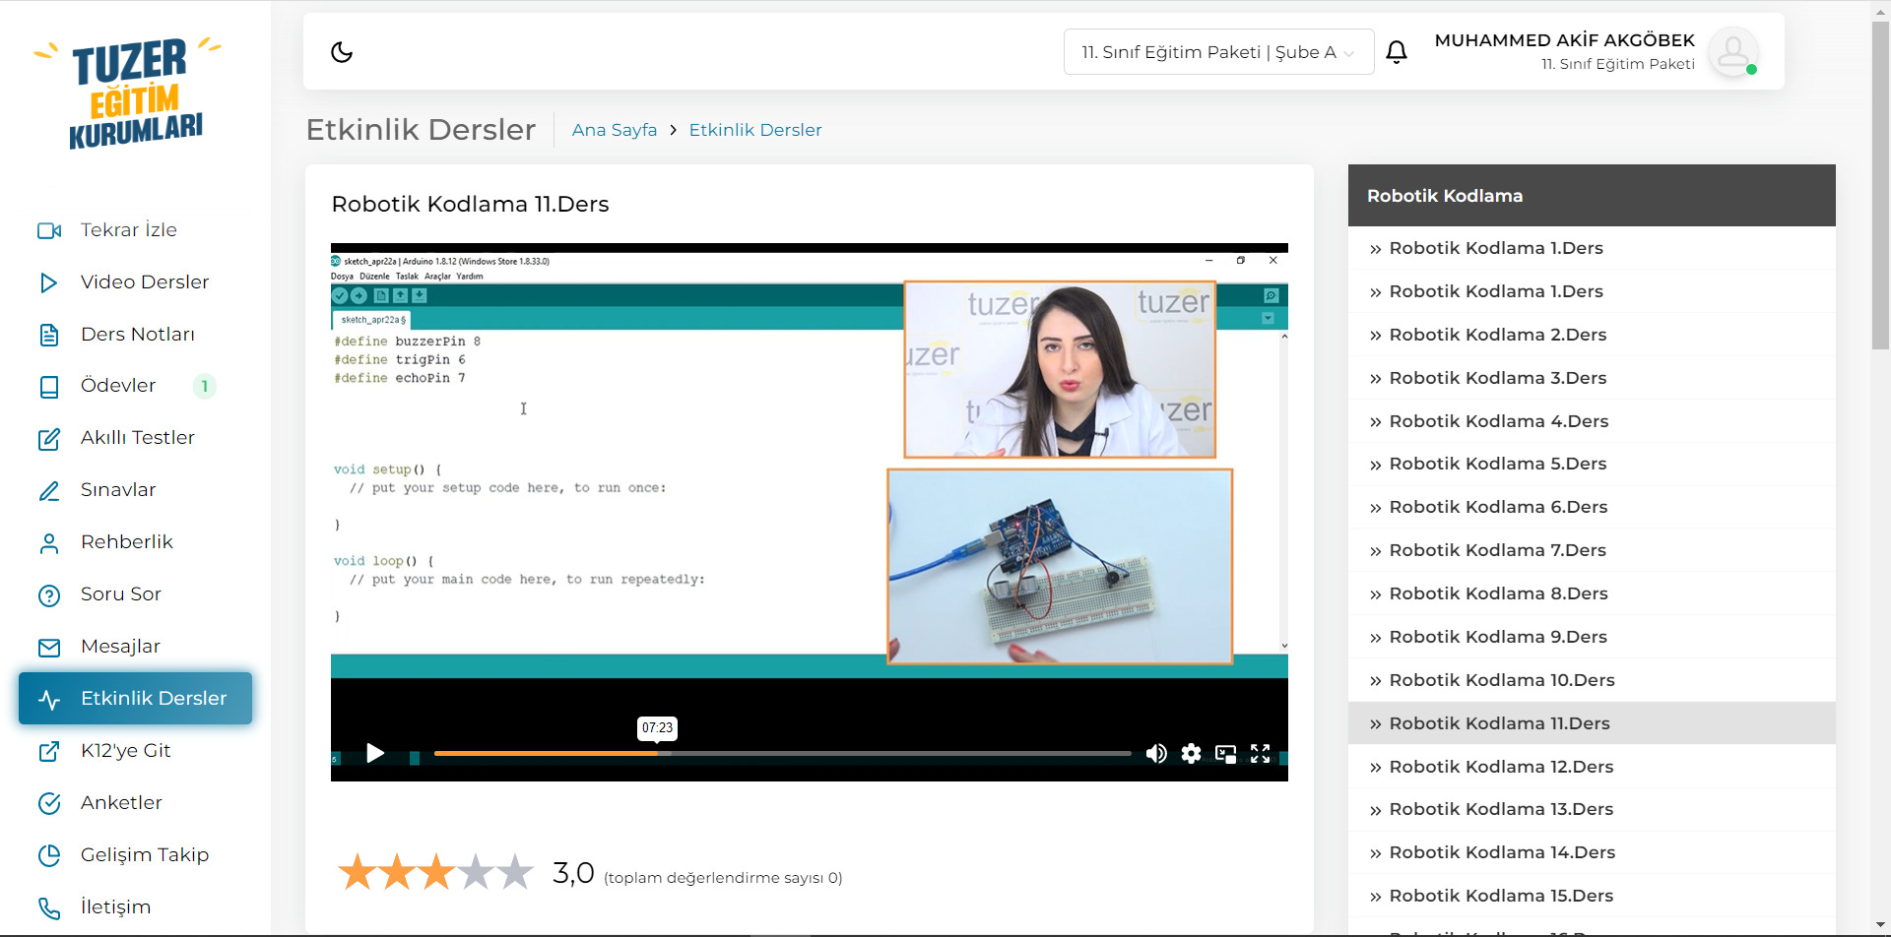Viewport: 1891px width, 937px height.
Task: Mute the video with the speaker icon
Action: 1156,754
